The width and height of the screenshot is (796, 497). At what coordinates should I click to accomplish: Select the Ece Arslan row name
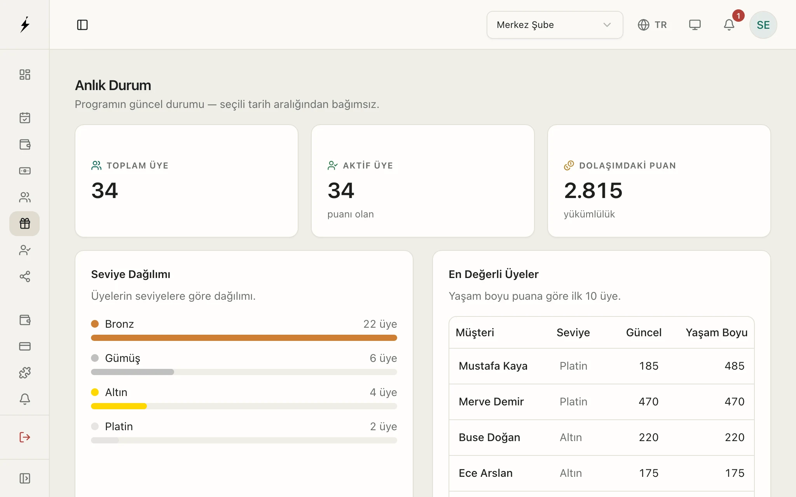[486, 473]
